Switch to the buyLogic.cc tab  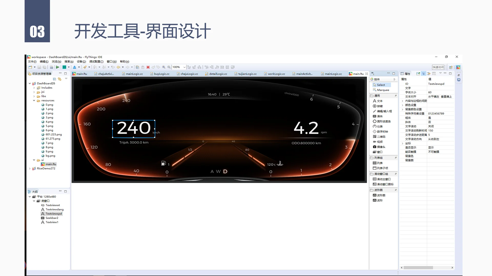click(x=160, y=74)
